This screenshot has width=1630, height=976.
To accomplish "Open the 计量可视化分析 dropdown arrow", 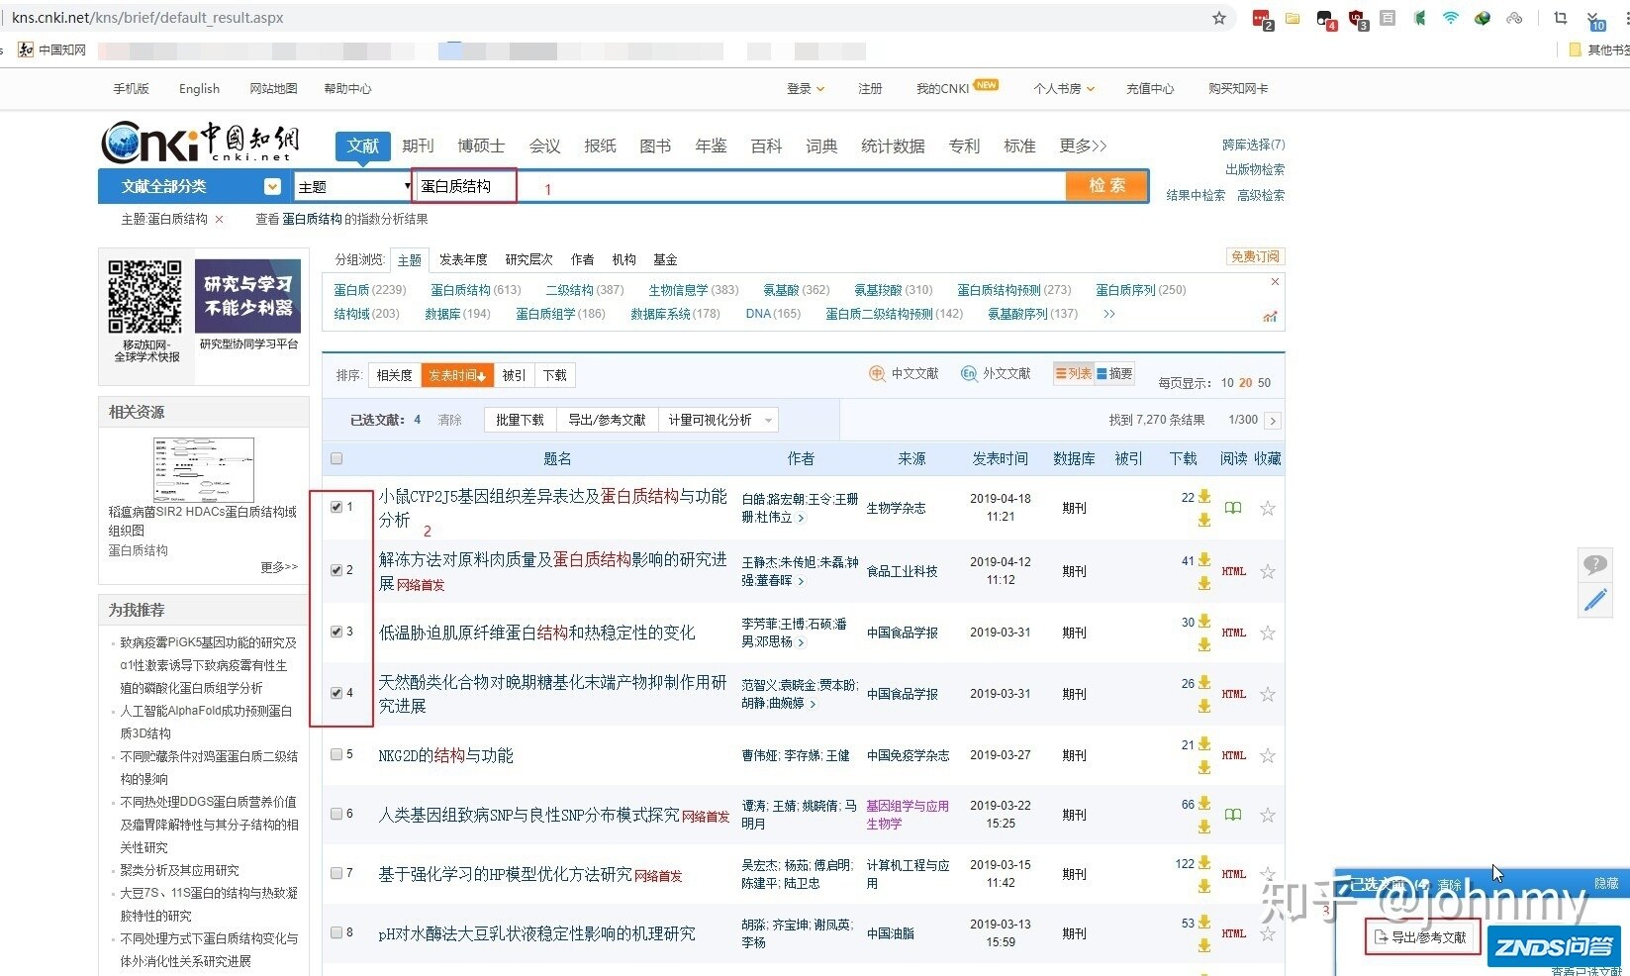I will tap(769, 420).
